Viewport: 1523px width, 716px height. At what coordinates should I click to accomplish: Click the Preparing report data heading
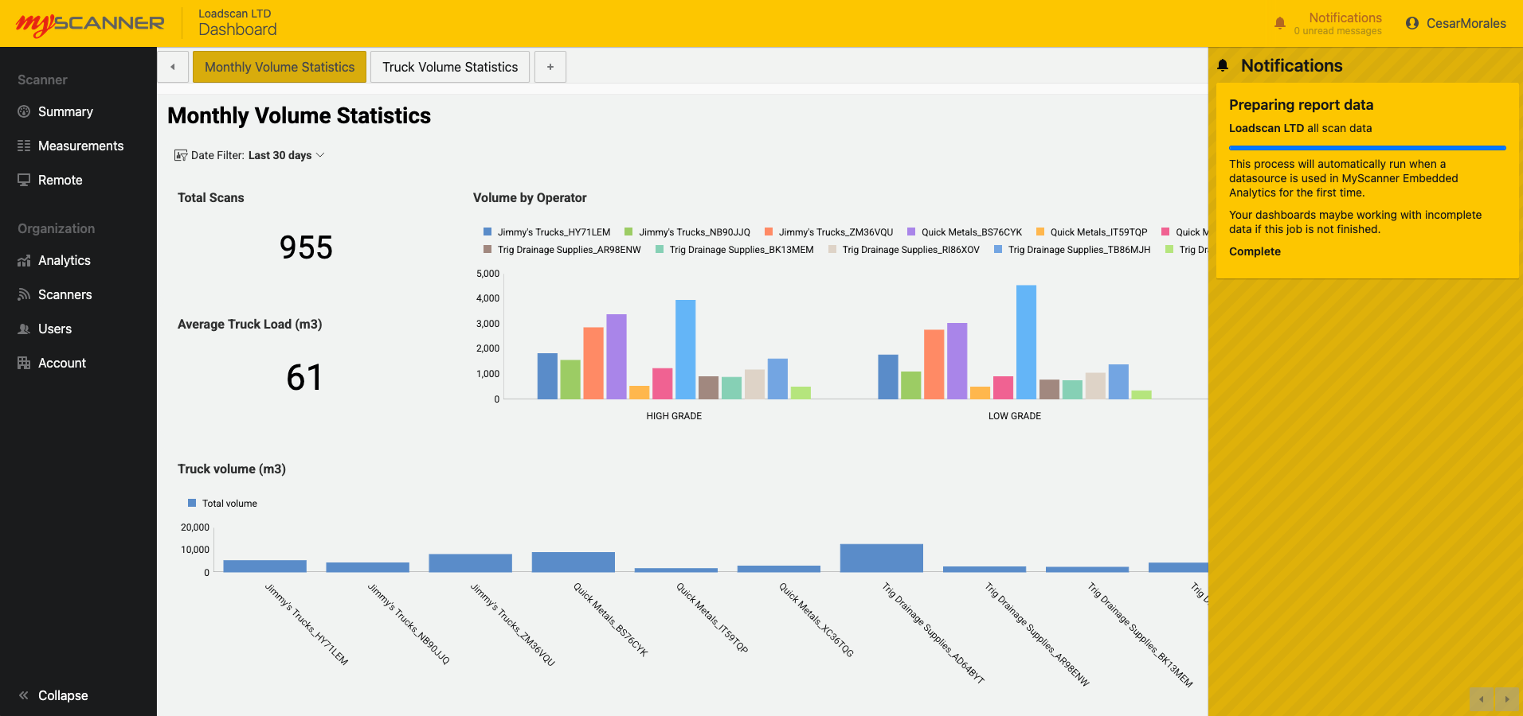coord(1301,105)
